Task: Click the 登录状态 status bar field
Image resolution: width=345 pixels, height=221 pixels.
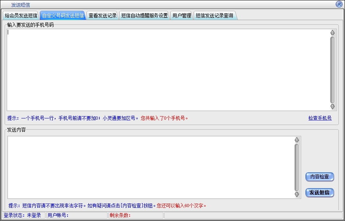Action: 23,215
